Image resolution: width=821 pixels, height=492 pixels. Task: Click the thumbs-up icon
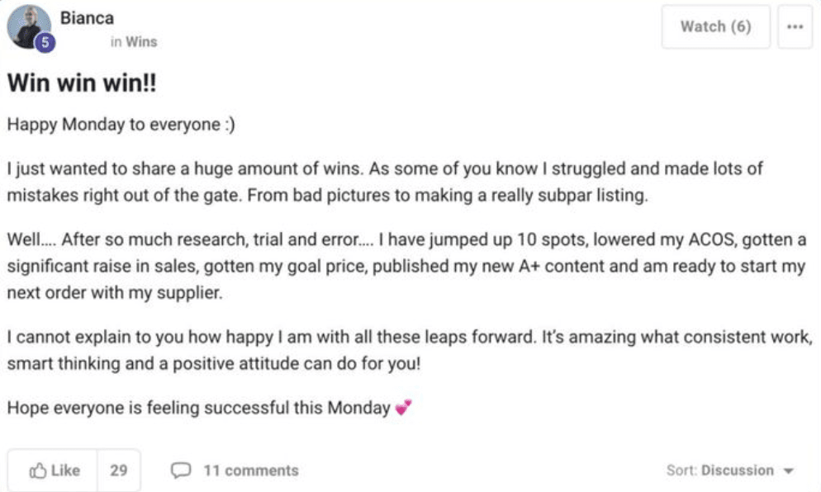pyautogui.click(x=38, y=471)
